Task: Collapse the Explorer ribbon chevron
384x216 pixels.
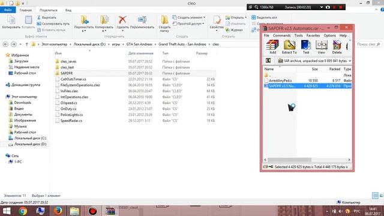Action: pyautogui.click(x=376, y=10)
